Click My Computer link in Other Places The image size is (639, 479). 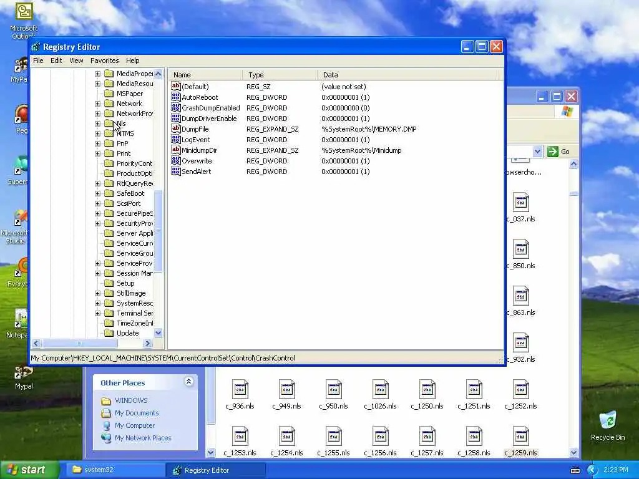click(135, 425)
